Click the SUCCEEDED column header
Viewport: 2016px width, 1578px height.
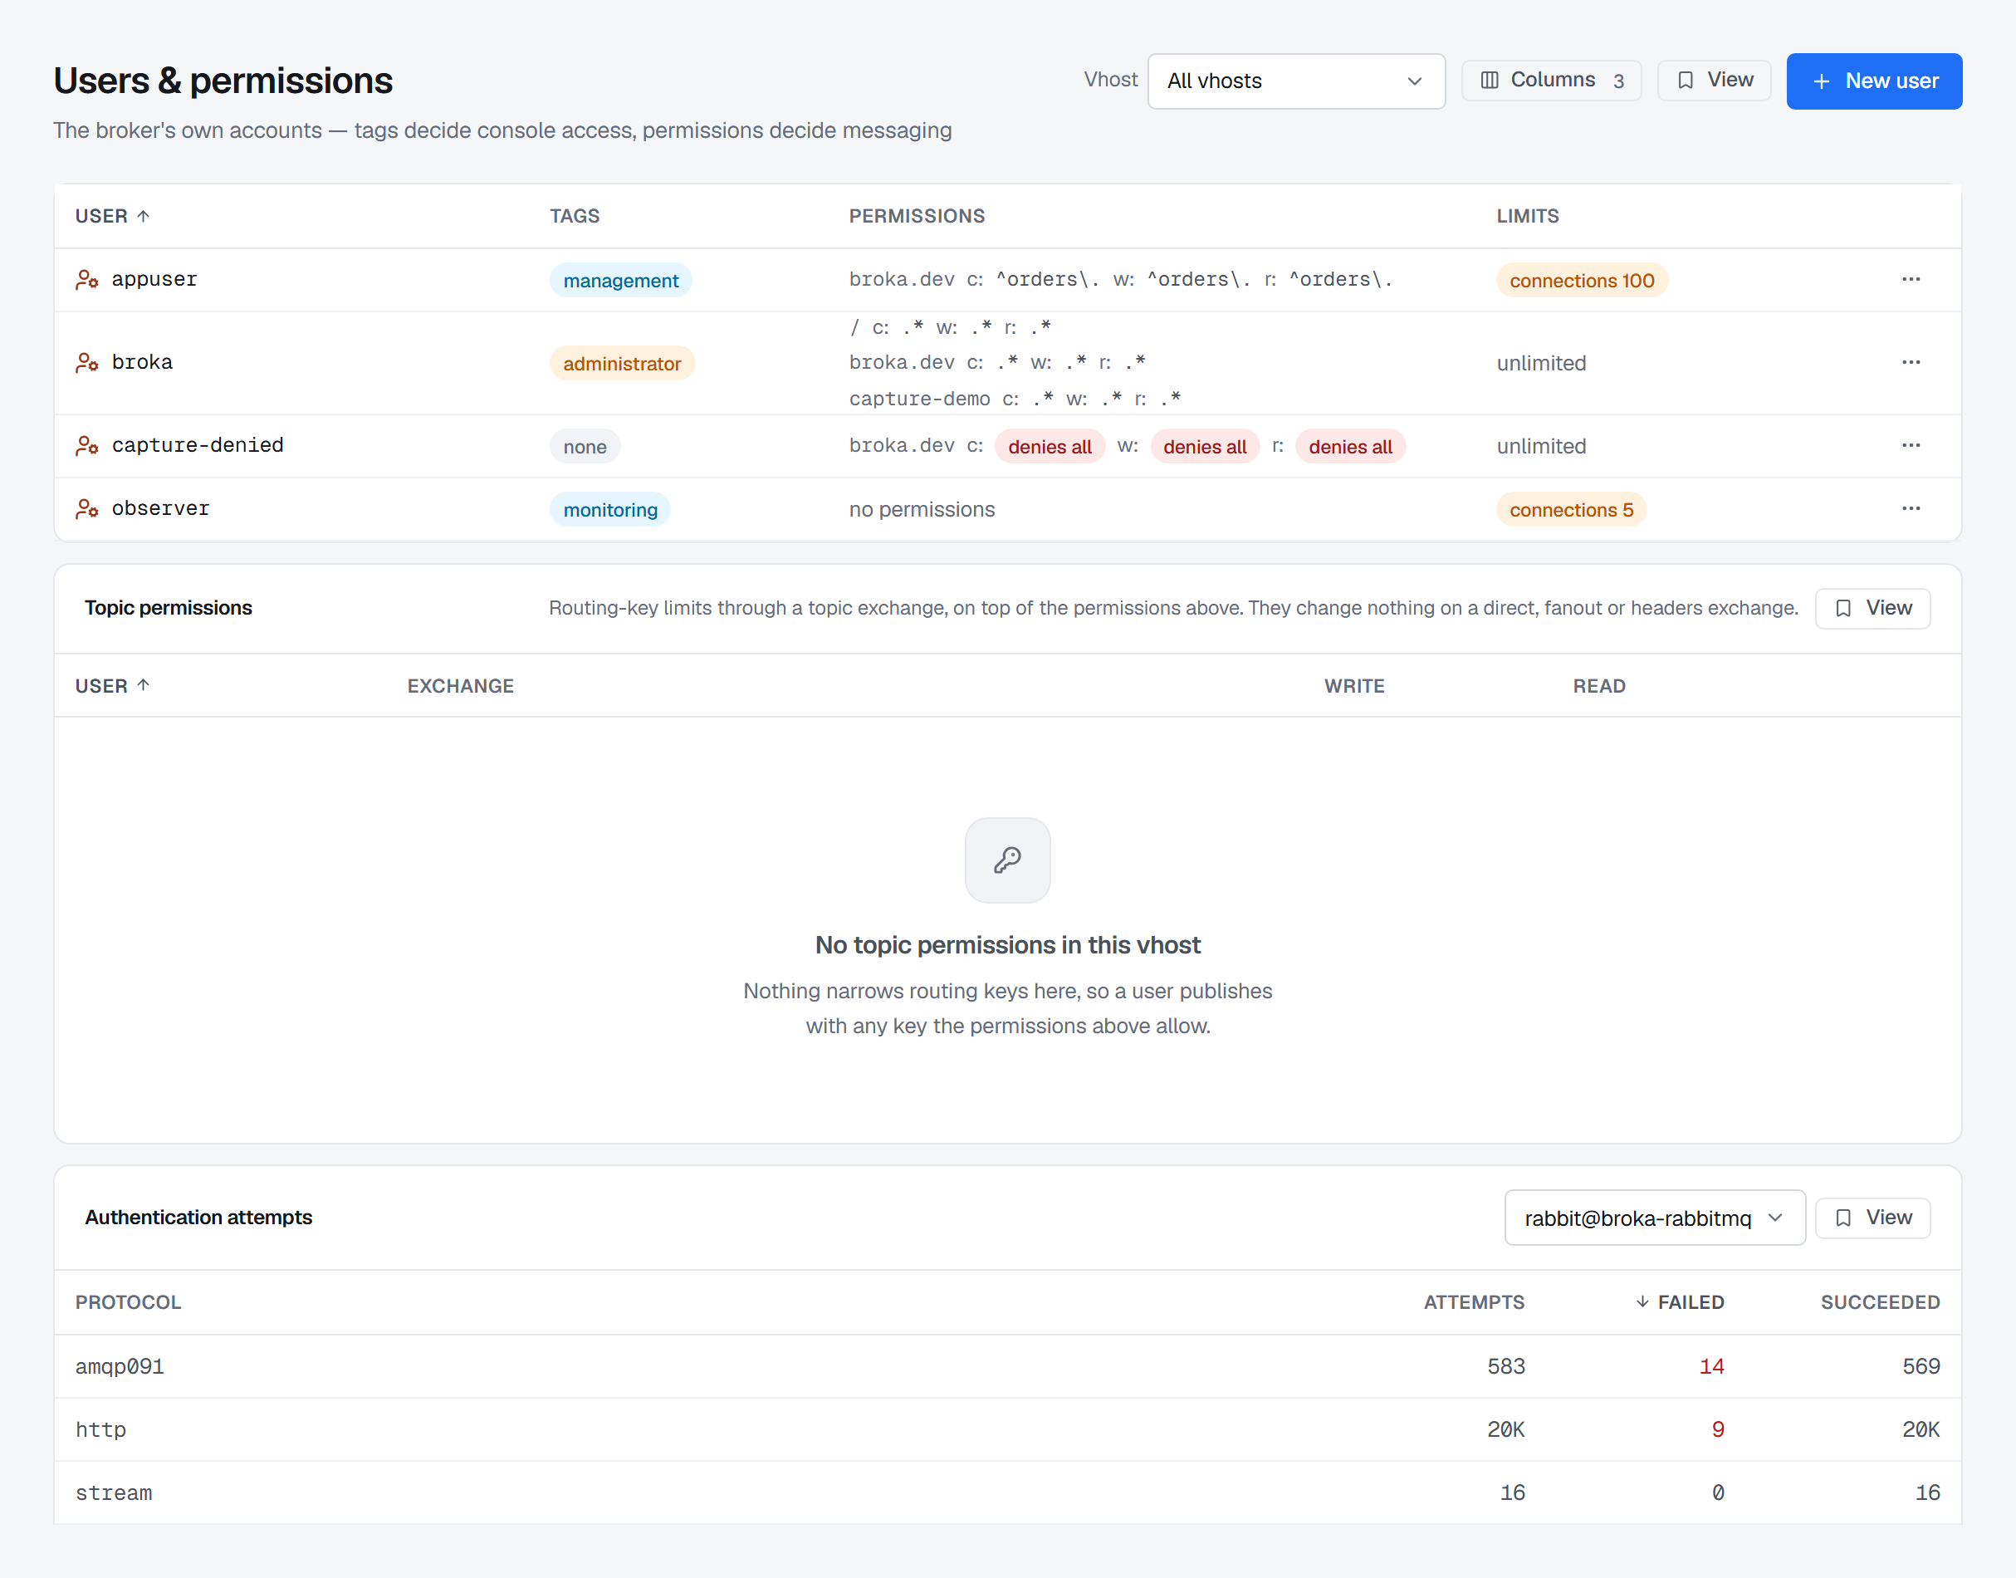tap(1879, 1301)
